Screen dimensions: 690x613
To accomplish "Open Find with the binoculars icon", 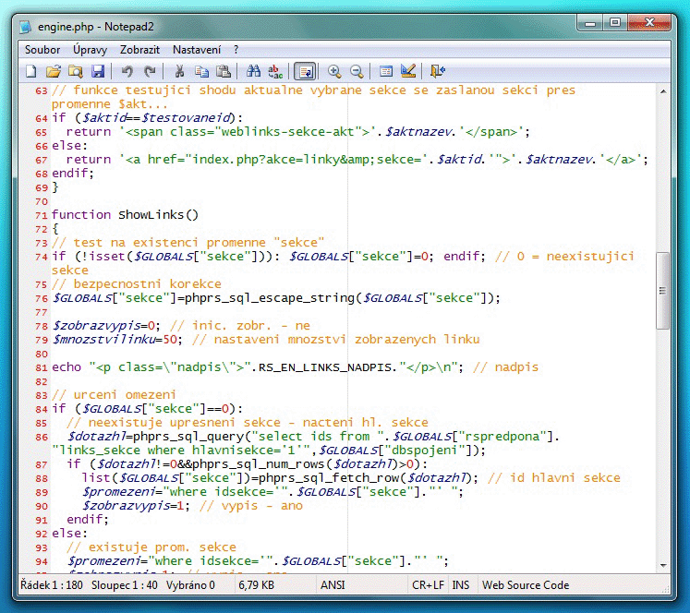I will point(254,71).
